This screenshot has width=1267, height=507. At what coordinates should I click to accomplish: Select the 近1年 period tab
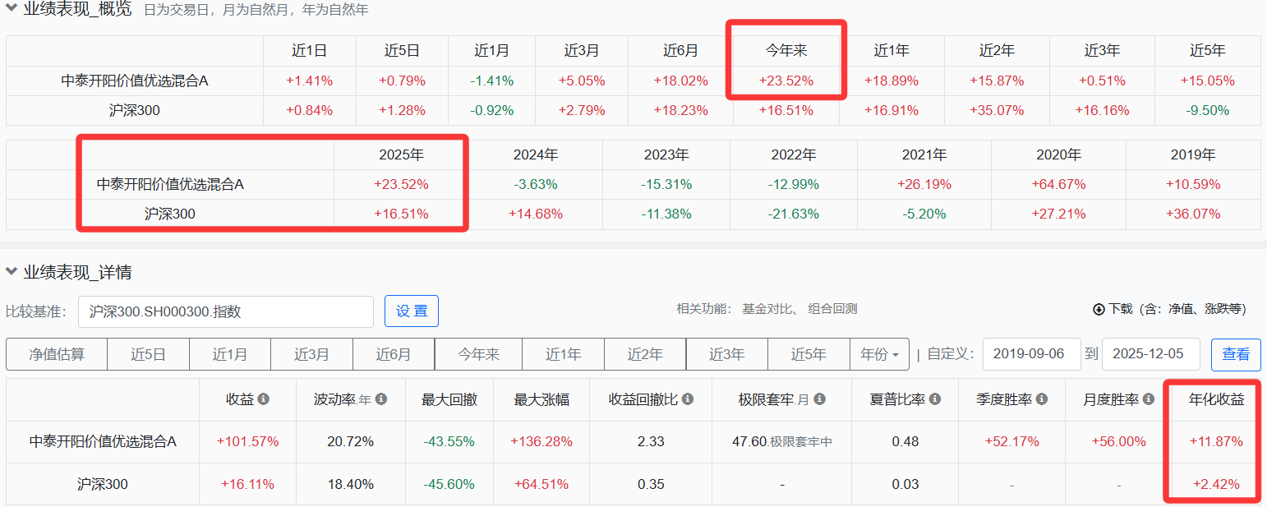[564, 354]
